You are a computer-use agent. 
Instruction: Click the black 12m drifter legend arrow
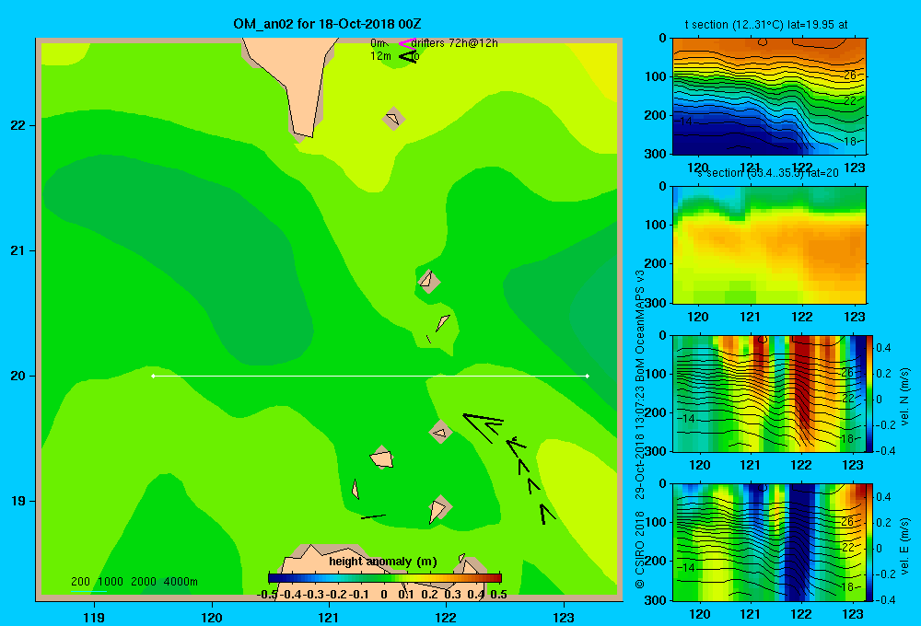click(x=407, y=56)
